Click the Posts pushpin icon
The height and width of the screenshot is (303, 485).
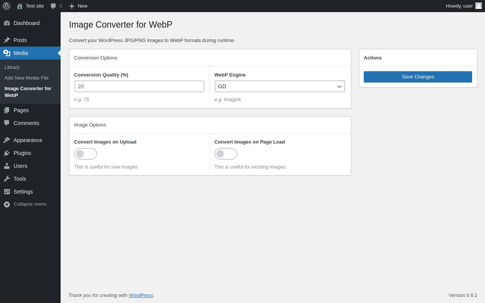7,40
